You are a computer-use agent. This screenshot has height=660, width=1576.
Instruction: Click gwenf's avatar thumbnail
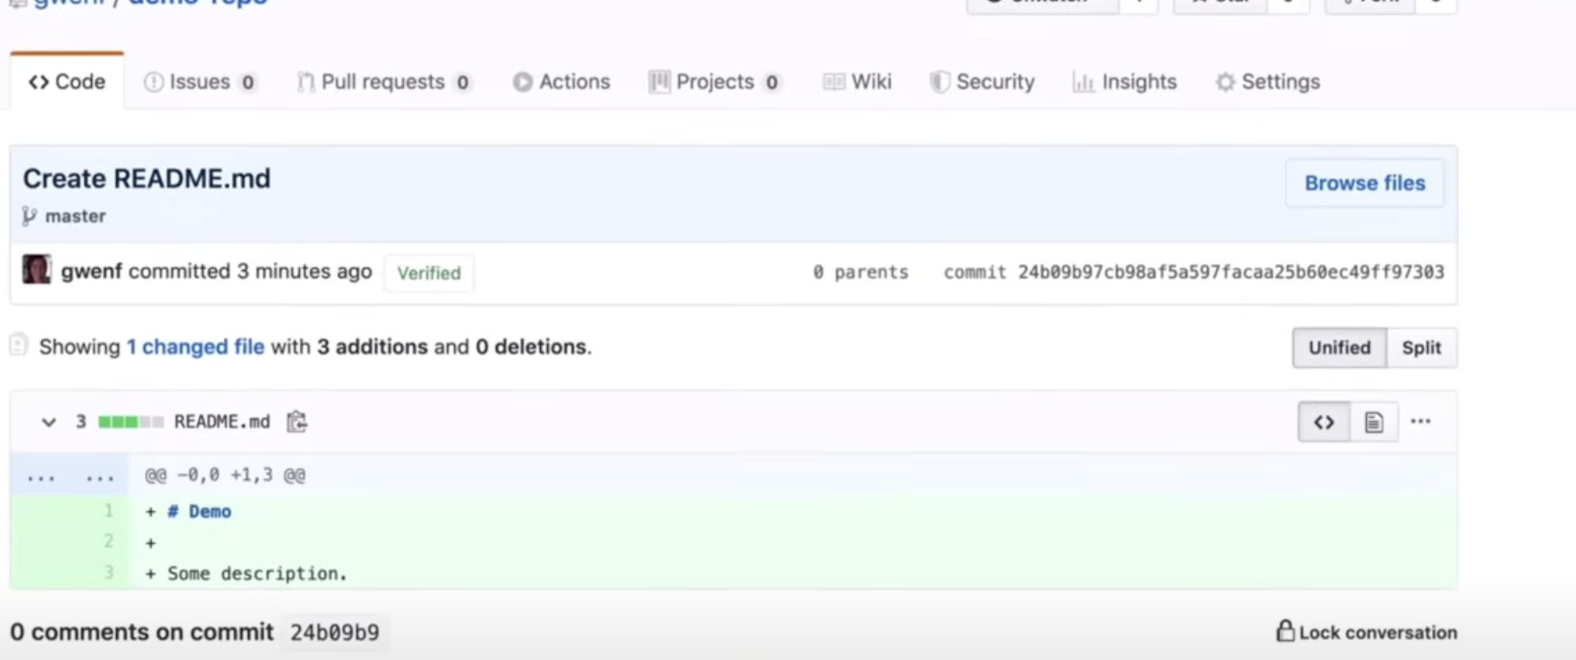tap(36, 270)
